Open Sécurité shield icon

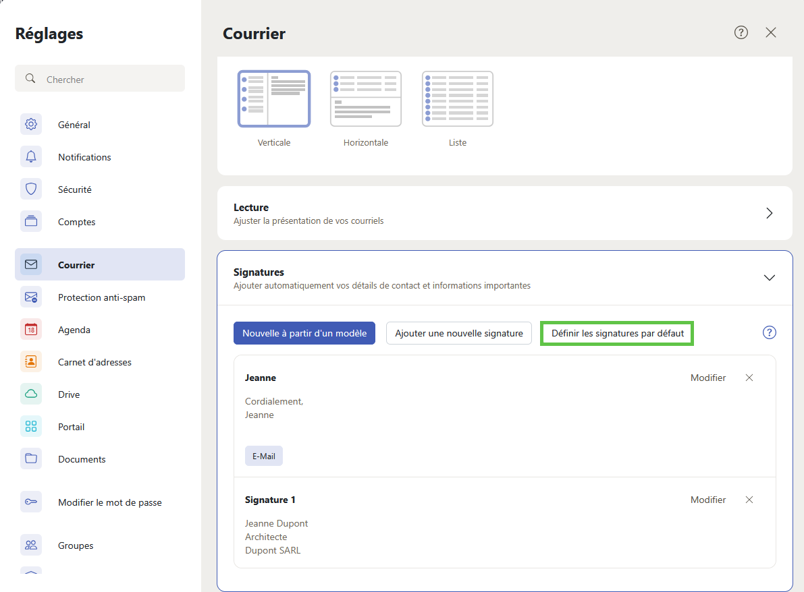point(31,189)
